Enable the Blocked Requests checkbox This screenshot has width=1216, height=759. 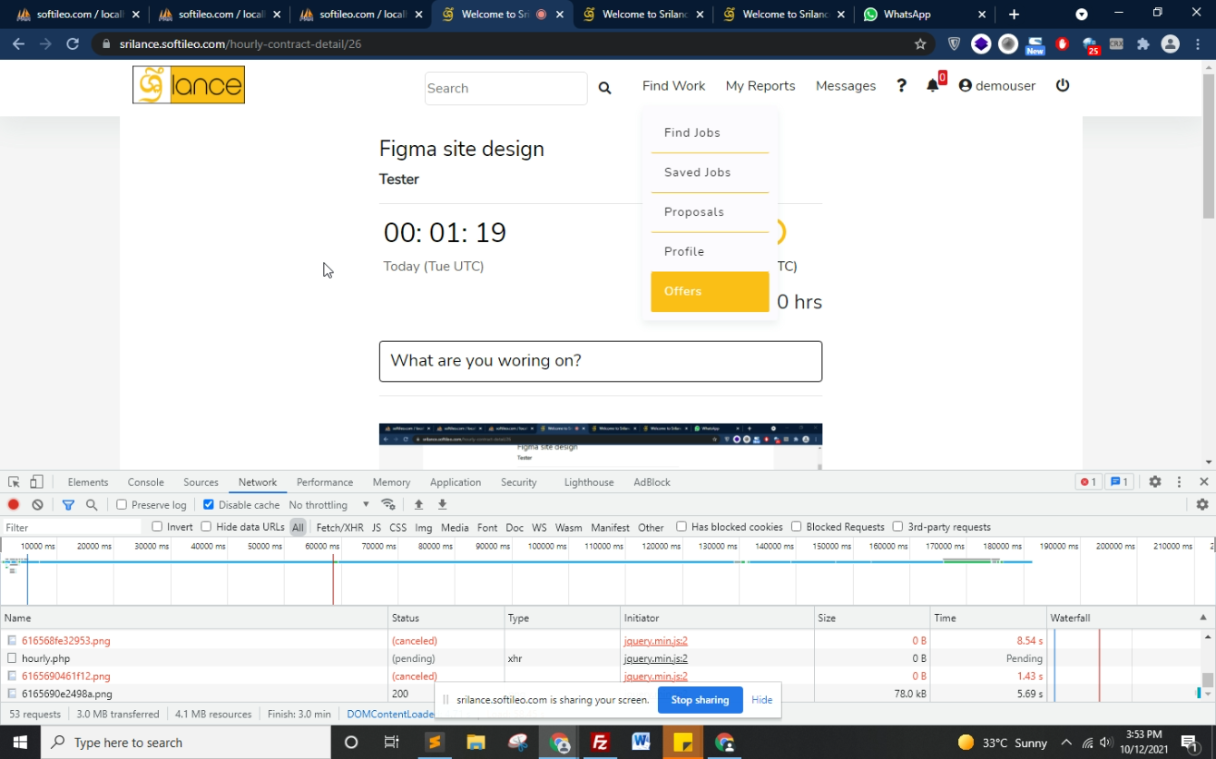pos(797,527)
